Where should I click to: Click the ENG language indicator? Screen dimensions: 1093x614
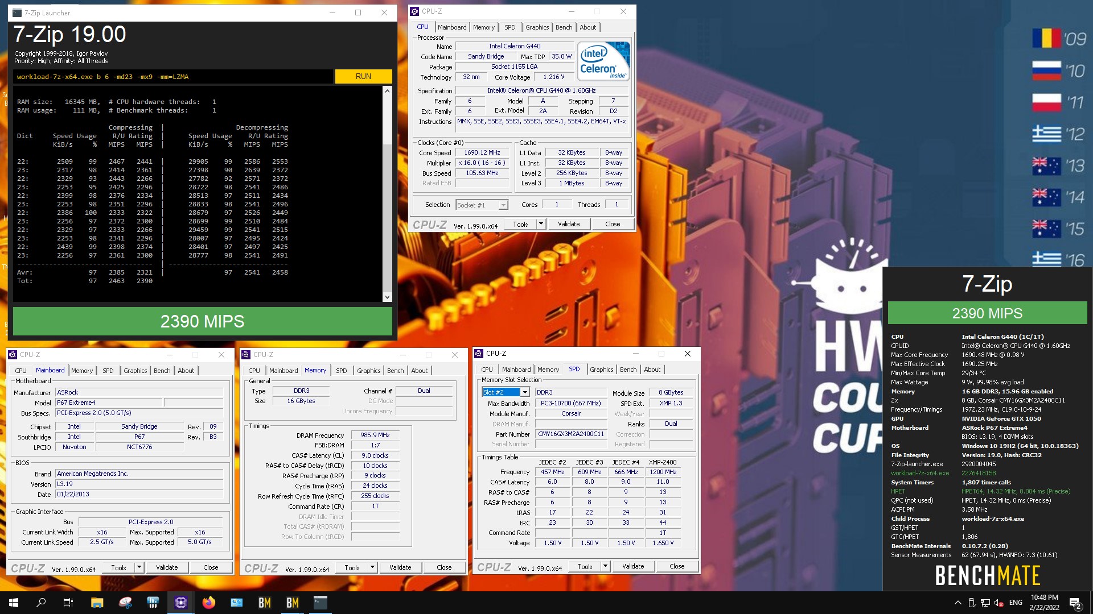click(x=1016, y=603)
